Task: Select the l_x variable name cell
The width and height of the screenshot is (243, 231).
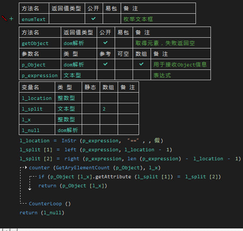Action: [37, 119]
